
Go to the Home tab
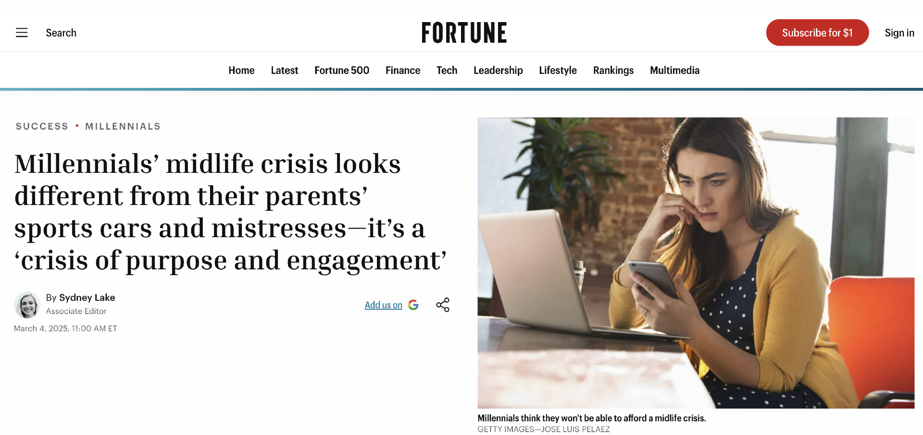(241, 71)
